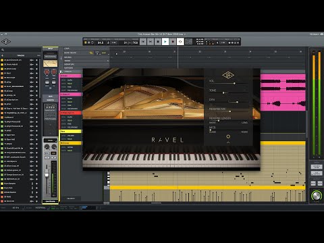Click the LOOP ruler row label
The image size is (324, 243).
tap(67, 49)
